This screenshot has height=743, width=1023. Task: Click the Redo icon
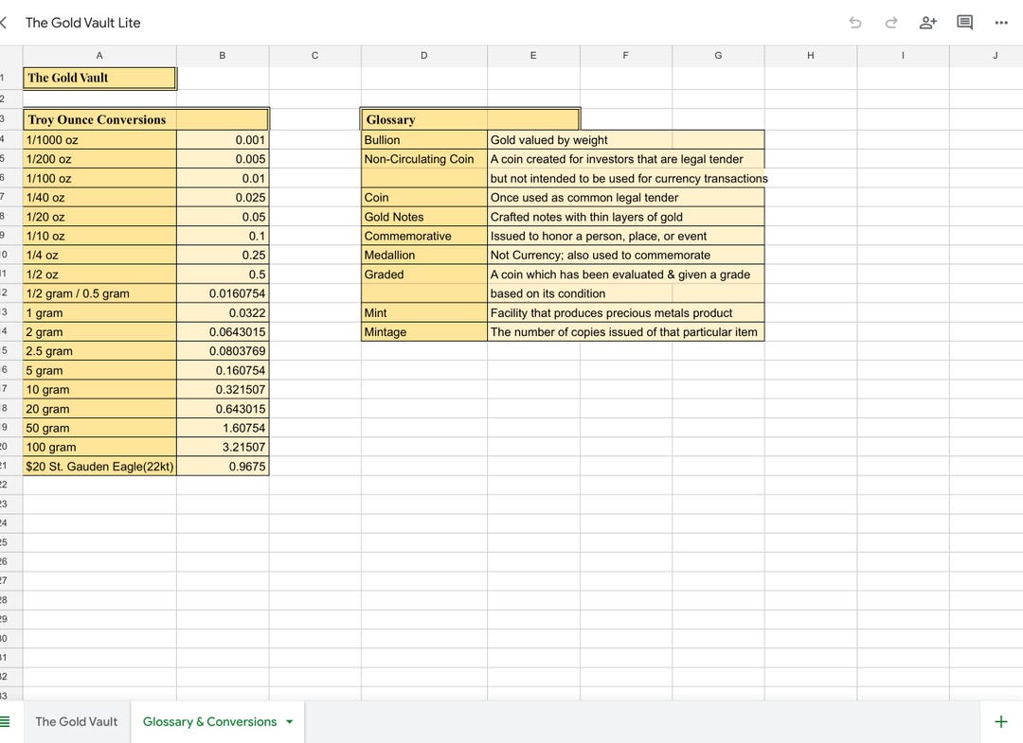(x=890, y=22)
